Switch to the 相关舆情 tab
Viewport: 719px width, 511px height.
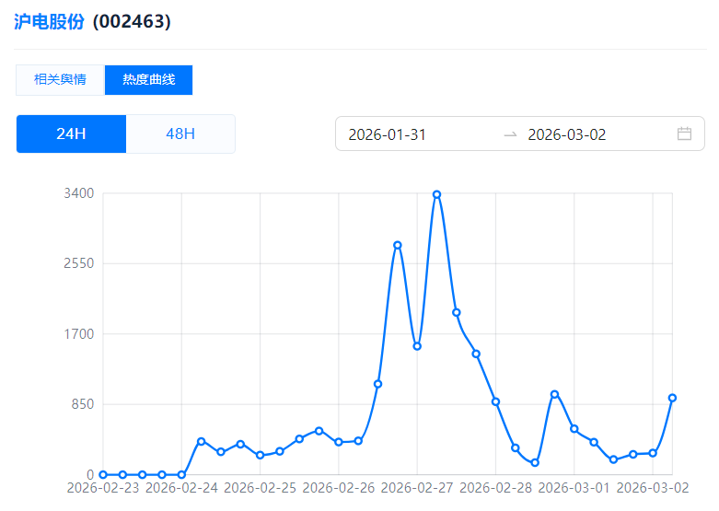(x=60, y=80)
